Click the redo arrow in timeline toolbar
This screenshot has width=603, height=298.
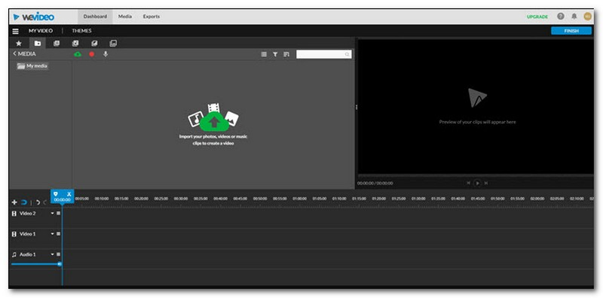[x=45, y=202]
